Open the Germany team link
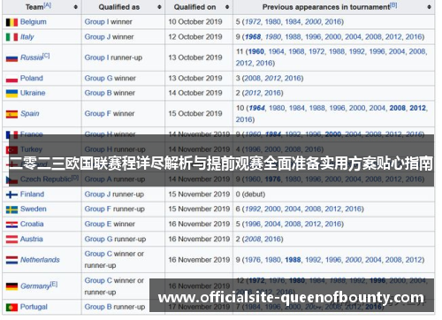Viewport: 442px width, 320px height. pos(35,286)
